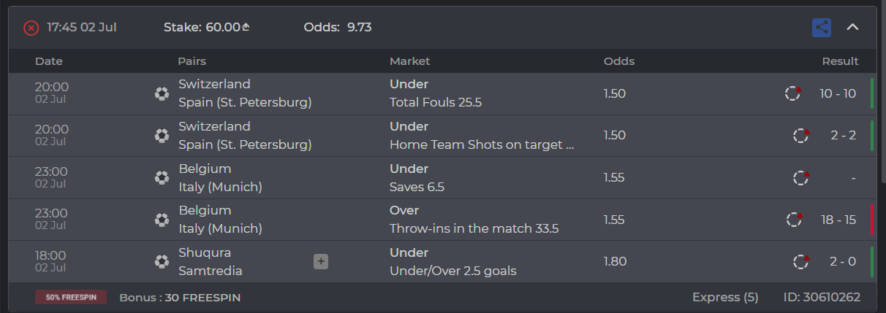Click the 50% FREESPIN badge

point(71,297)
